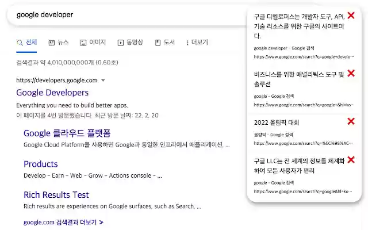Delete the 구글 LLC는 전 세계의 note
The width and height of the screenshot is (368, 230).
tap(351, 160)
